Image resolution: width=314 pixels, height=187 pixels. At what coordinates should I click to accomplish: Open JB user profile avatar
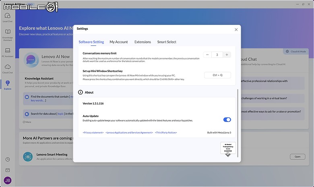[x=8, y=181]
